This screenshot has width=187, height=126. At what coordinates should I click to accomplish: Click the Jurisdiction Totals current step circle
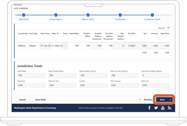(x=152, y=15)
